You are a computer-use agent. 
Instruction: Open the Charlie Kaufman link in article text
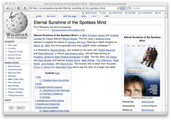[x=107, y=50]
